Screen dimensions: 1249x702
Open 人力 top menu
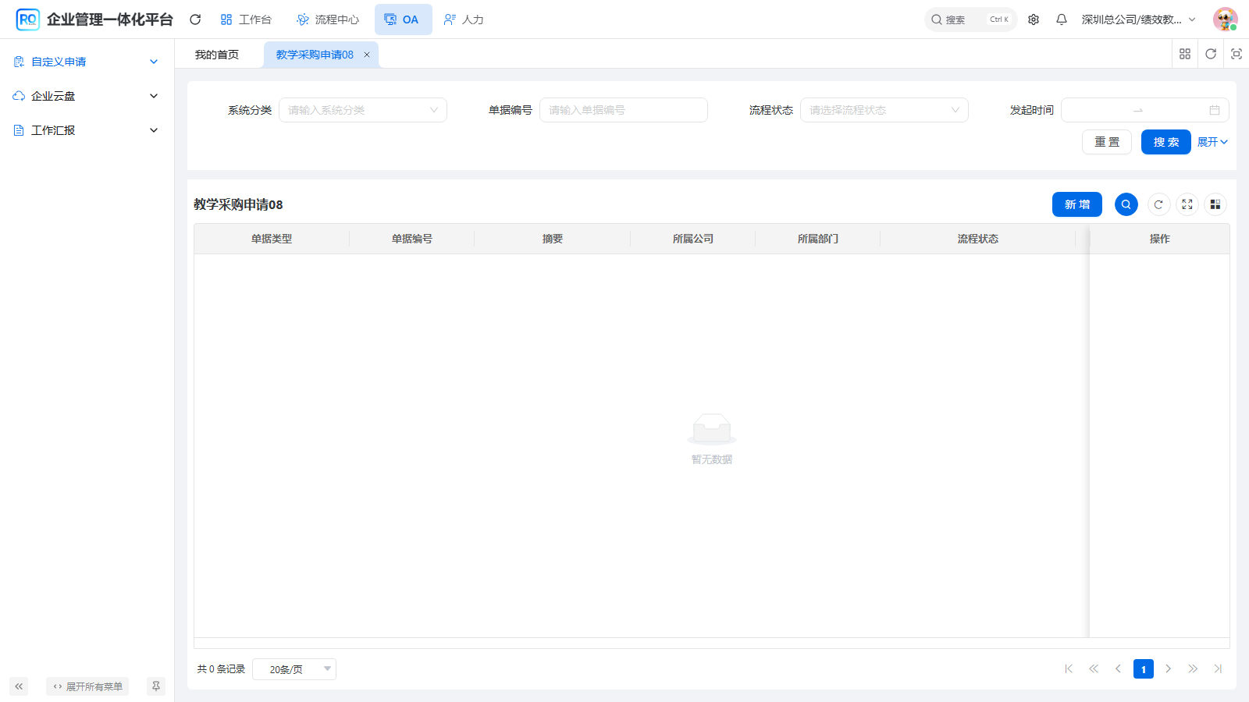(464, 19)
